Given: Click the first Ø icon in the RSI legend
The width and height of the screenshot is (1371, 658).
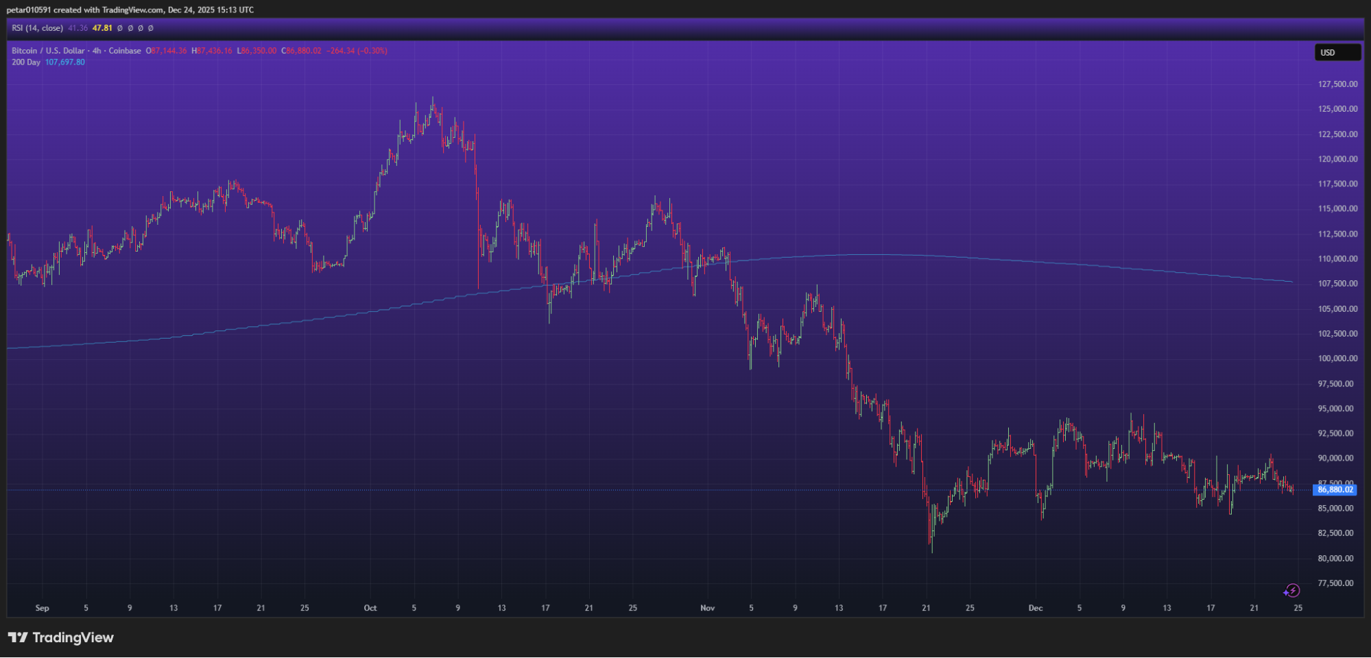Looking at the screenshot, I should [x=120, y=28].
